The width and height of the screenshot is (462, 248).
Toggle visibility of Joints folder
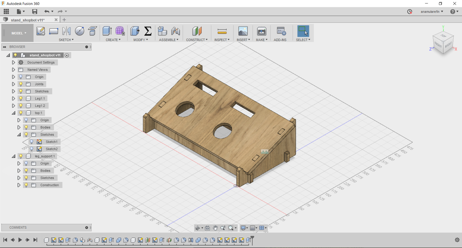pyautogui.click(x=21, y=84)
